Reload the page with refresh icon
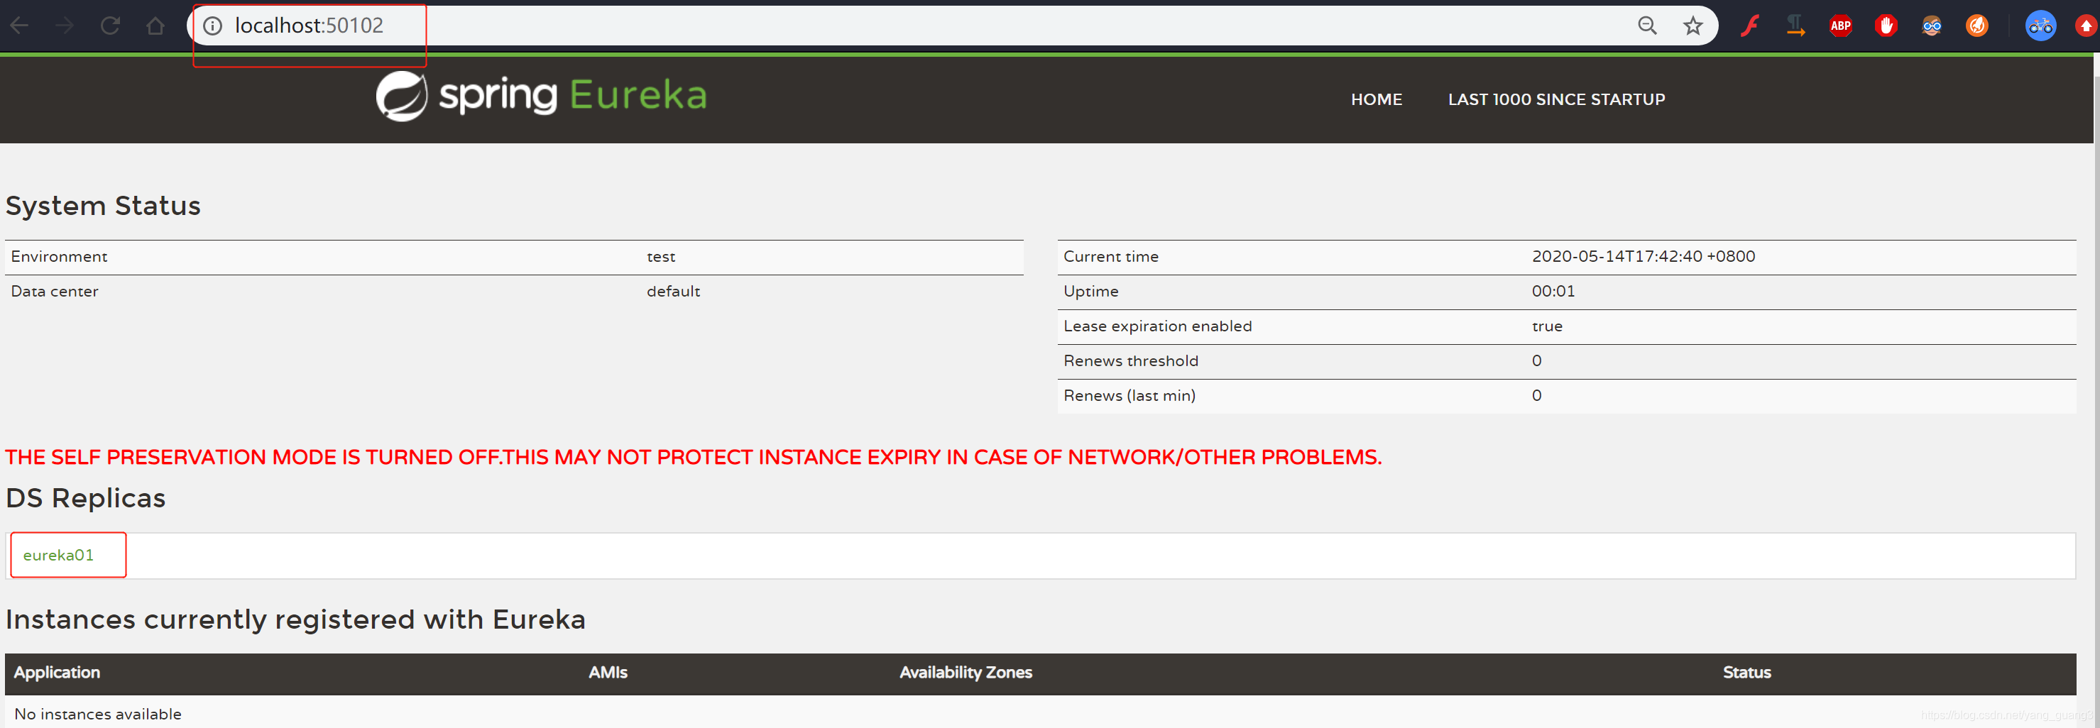2100x728 pixels. pos(110,26)
